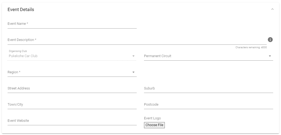
Task: Open the Organising Club dropdown arrow
Action: pos(133,56)
